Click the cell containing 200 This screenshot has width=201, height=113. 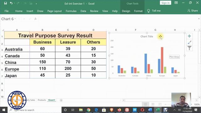coord(68,68)
